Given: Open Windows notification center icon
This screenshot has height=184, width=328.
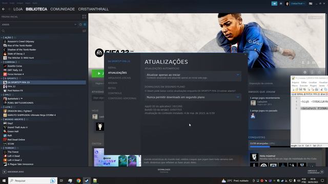Looking at the screenshot, I should click(322, 180).
